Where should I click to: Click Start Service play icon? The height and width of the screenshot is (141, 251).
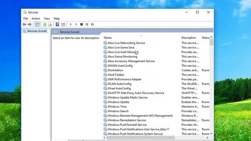click(x=71, y=24)
